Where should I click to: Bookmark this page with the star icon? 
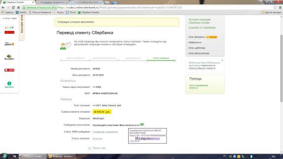pos(275,8)
